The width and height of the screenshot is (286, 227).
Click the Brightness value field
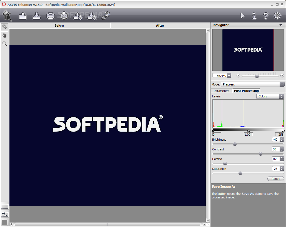point(276,140)
